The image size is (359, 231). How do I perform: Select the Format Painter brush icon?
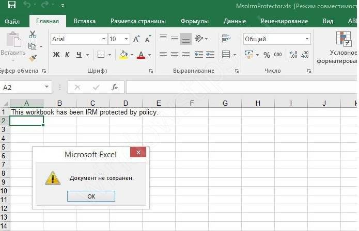click(33, 58)
